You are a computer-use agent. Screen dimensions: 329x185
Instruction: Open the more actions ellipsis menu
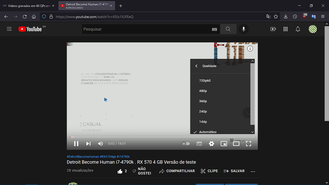(253, 171)
